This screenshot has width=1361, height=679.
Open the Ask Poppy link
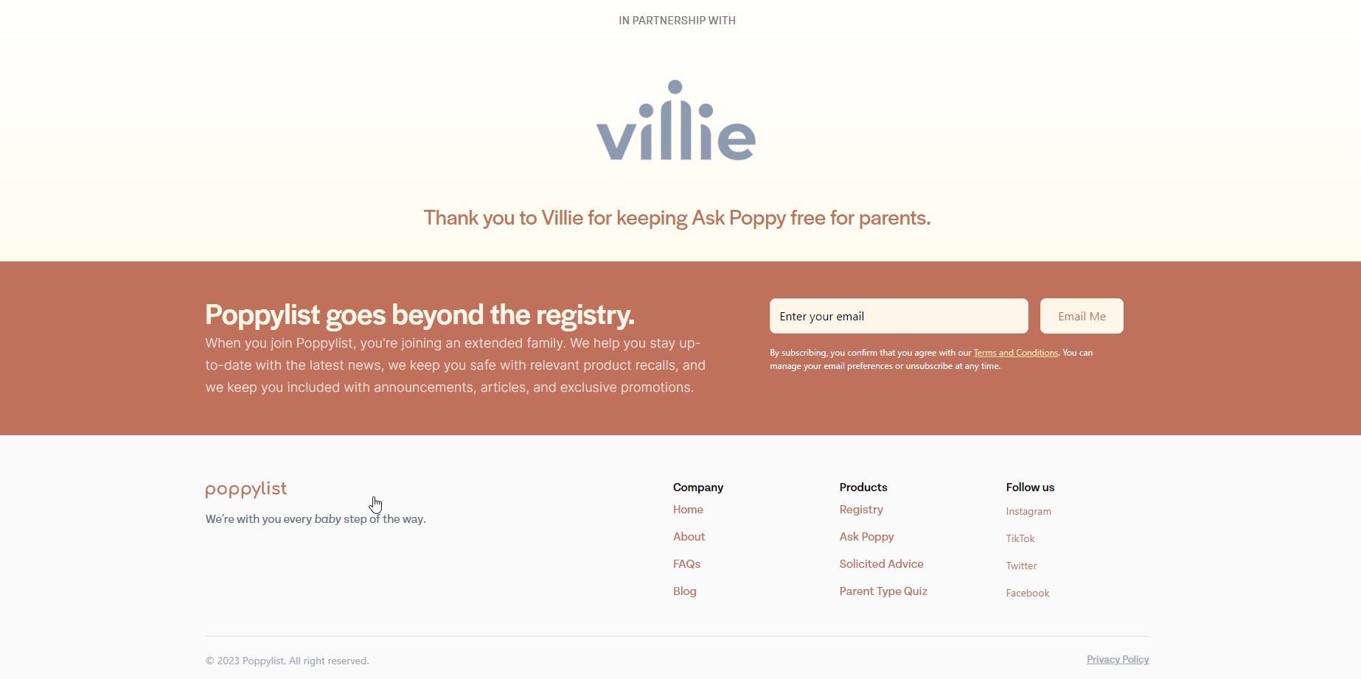click(x=866, y=537)
